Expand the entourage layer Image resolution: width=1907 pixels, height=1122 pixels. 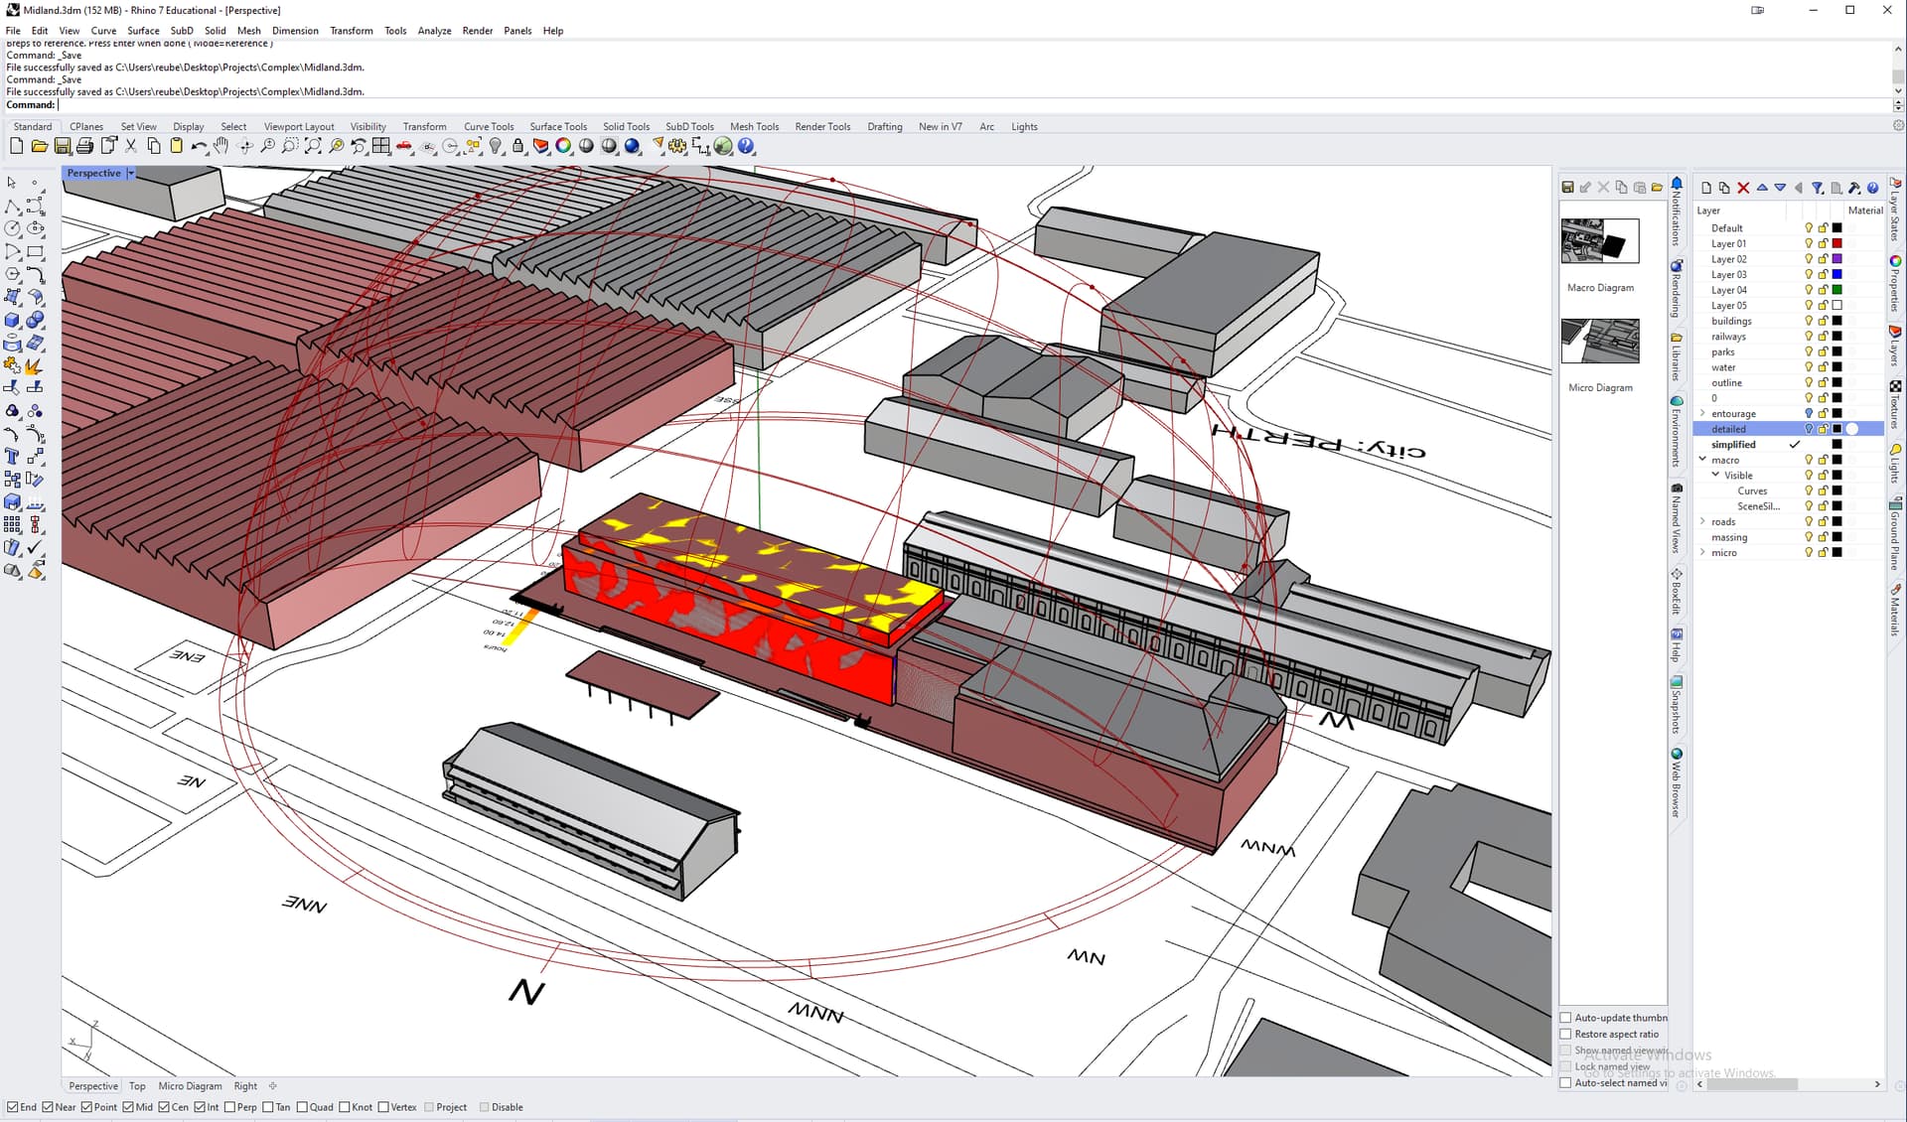1702,413
